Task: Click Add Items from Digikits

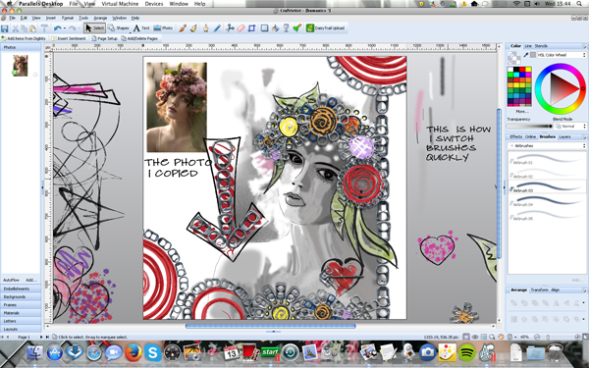Action: [x=24, y=38]
